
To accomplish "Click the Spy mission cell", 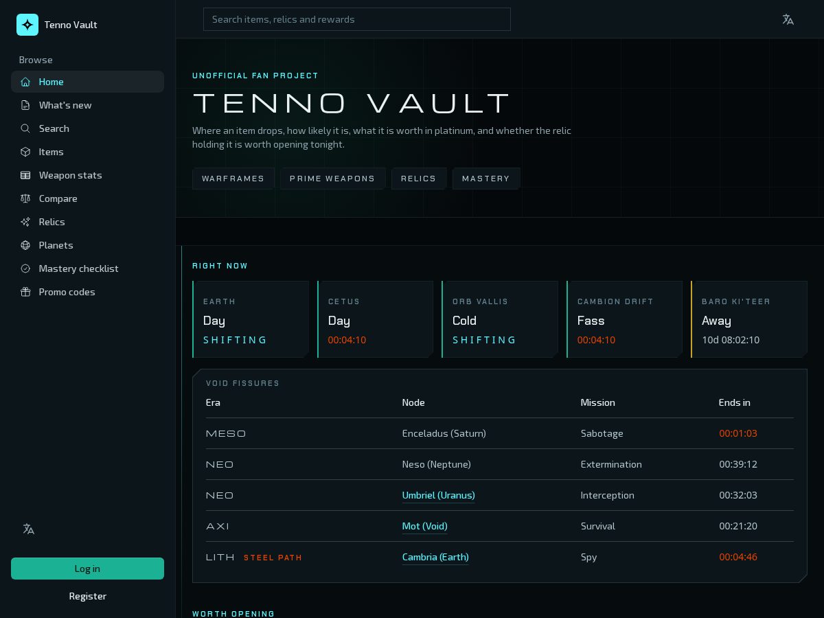I will point(589,557).
